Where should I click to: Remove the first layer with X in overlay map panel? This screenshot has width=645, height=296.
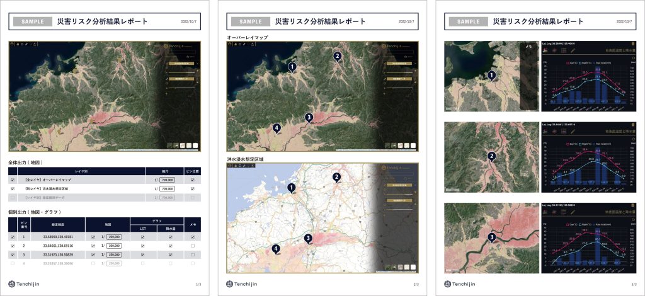(x=414, y=64)
